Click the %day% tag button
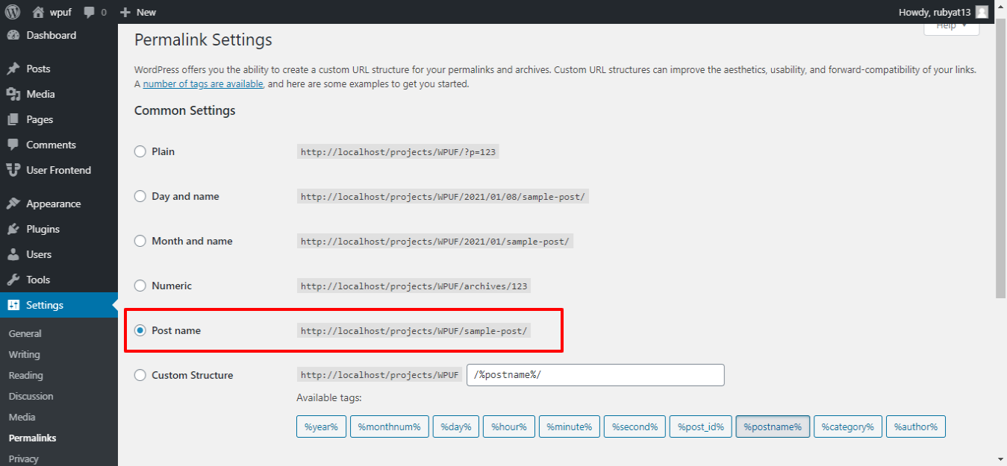Image resolution: width=1007 pixels, height=466 pixels. [x=455, y=426]
